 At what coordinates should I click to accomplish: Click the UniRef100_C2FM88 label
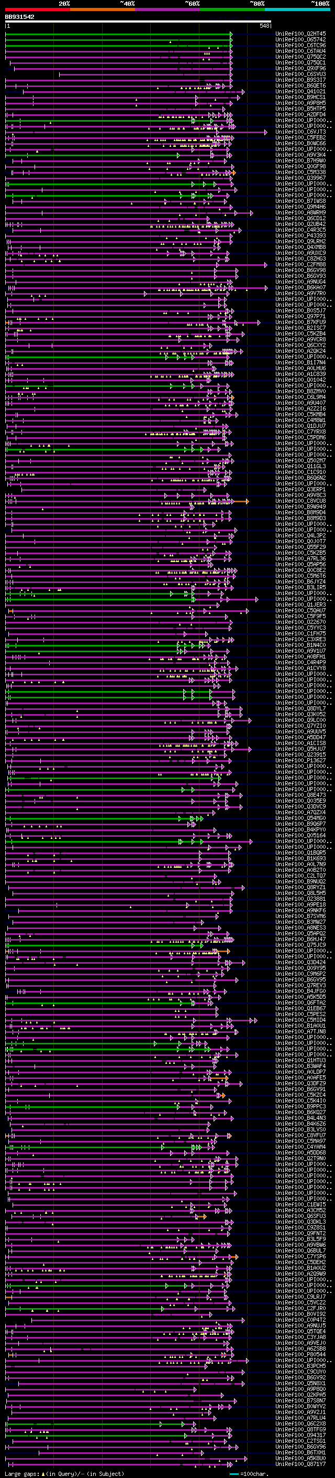click(x=300, y=264)
